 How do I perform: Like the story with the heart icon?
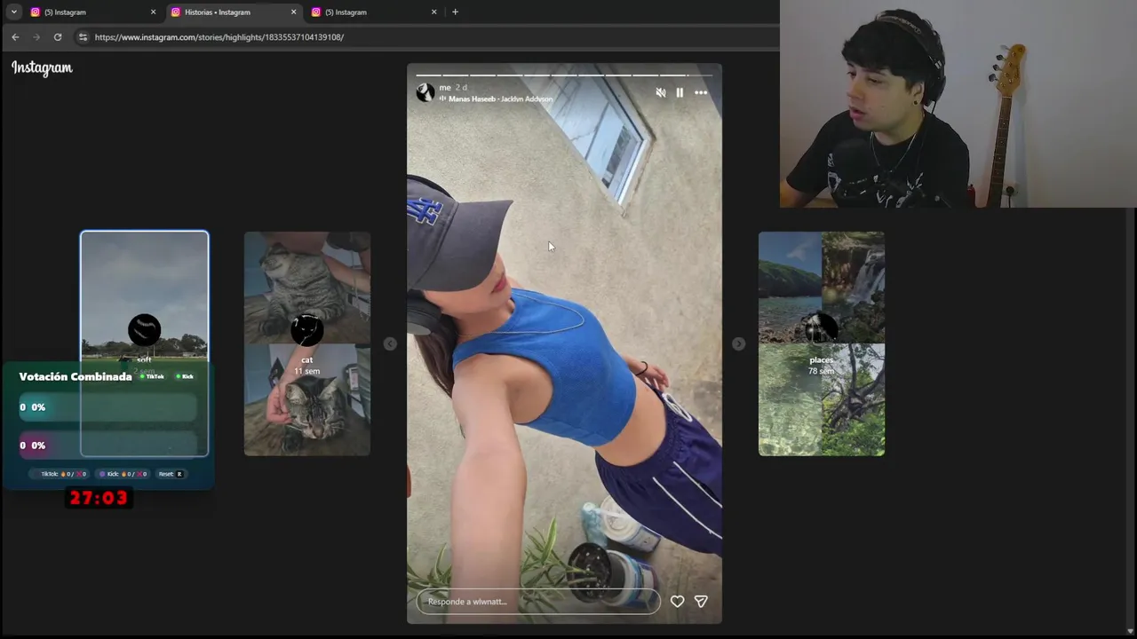[677, 602]
